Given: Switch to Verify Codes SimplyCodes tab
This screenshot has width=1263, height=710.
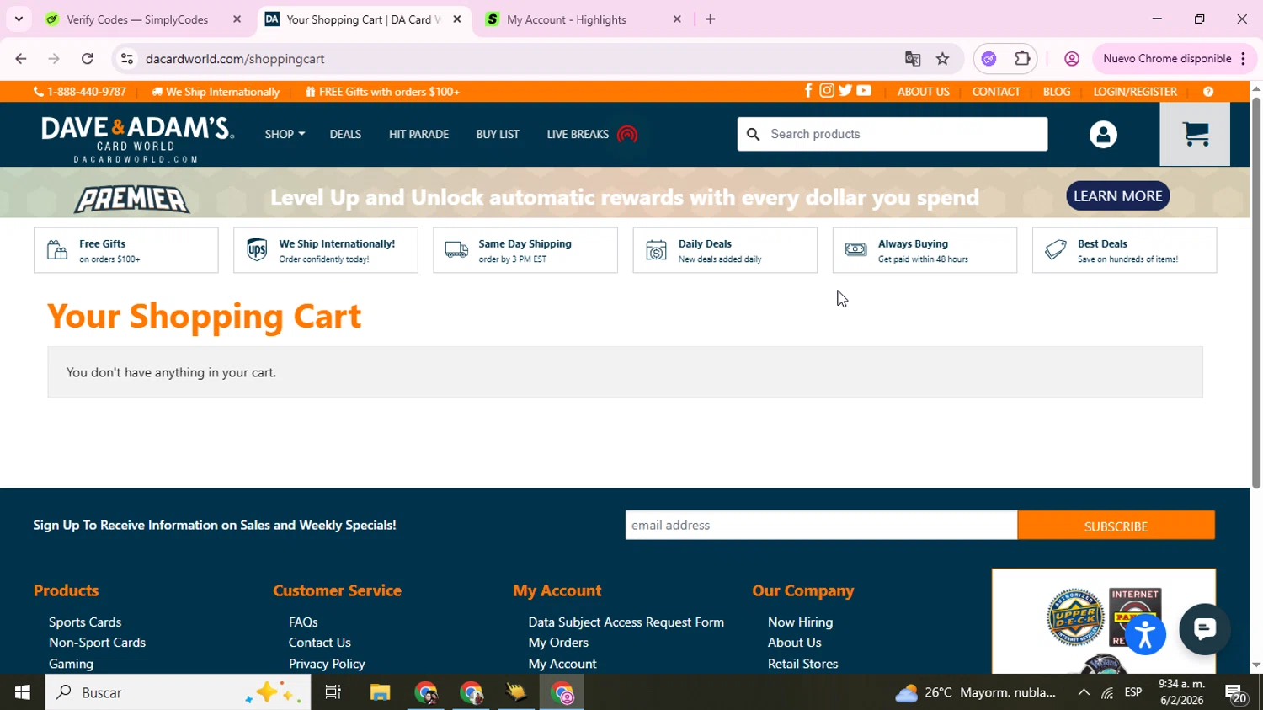Looking at the screenshot, I should coord(137,19).
